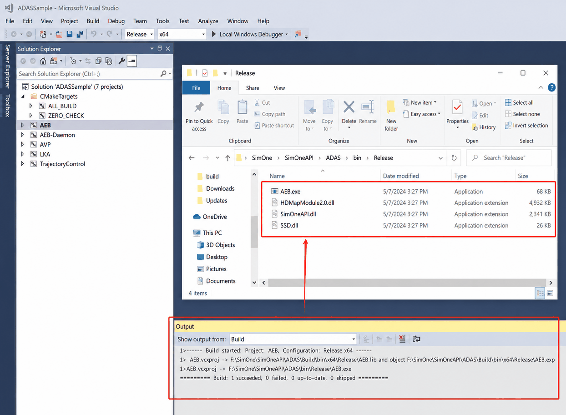The height and width of the screenshot is (415, 566).
Task: Click the Redo icon in Visual Studio toolbar
Action: pyautogui.click(x=109, y=34)
